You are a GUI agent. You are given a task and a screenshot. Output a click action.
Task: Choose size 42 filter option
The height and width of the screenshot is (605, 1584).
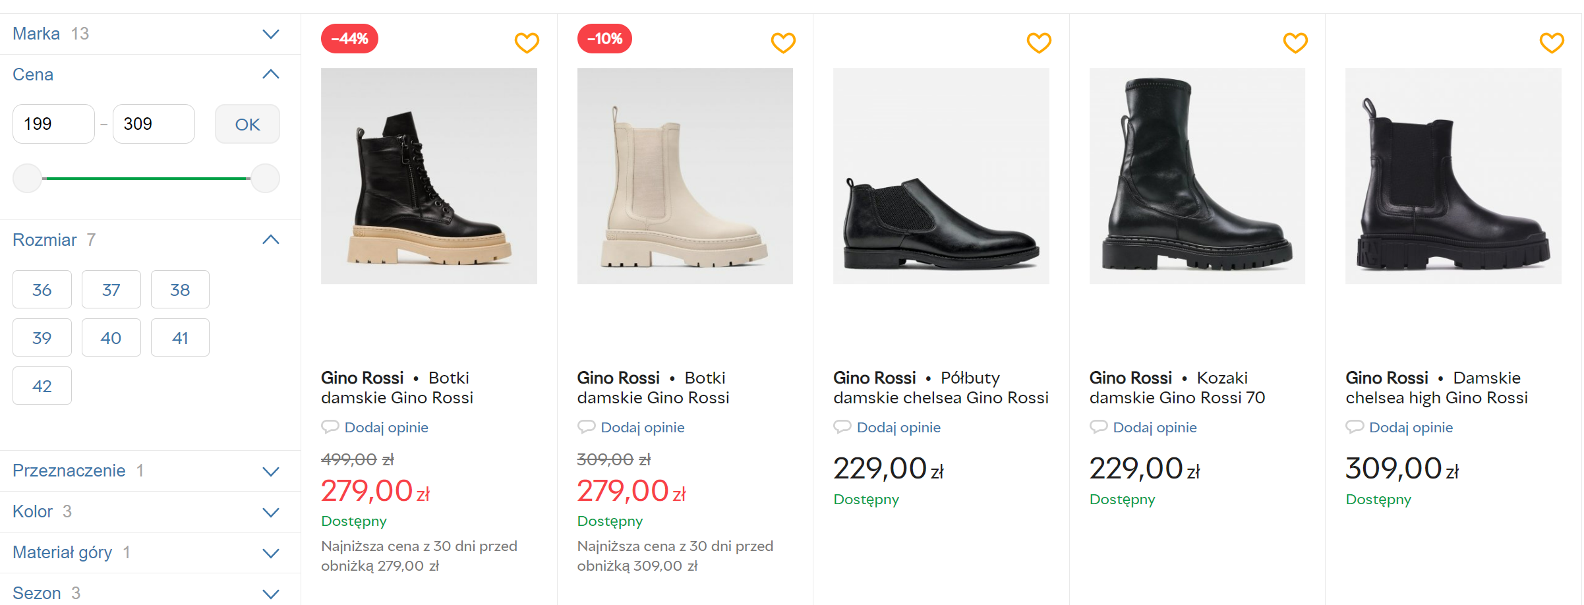(42, 386)
